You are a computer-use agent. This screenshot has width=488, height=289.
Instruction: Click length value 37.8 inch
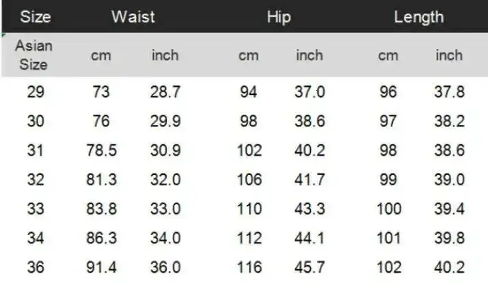coord(449,92)
